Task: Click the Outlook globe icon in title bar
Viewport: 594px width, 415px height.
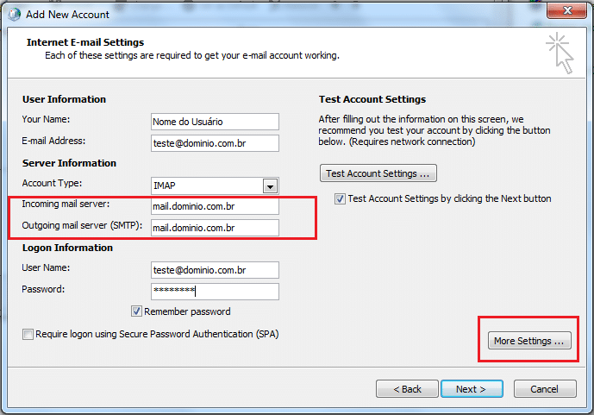Action: coord(14,14)
